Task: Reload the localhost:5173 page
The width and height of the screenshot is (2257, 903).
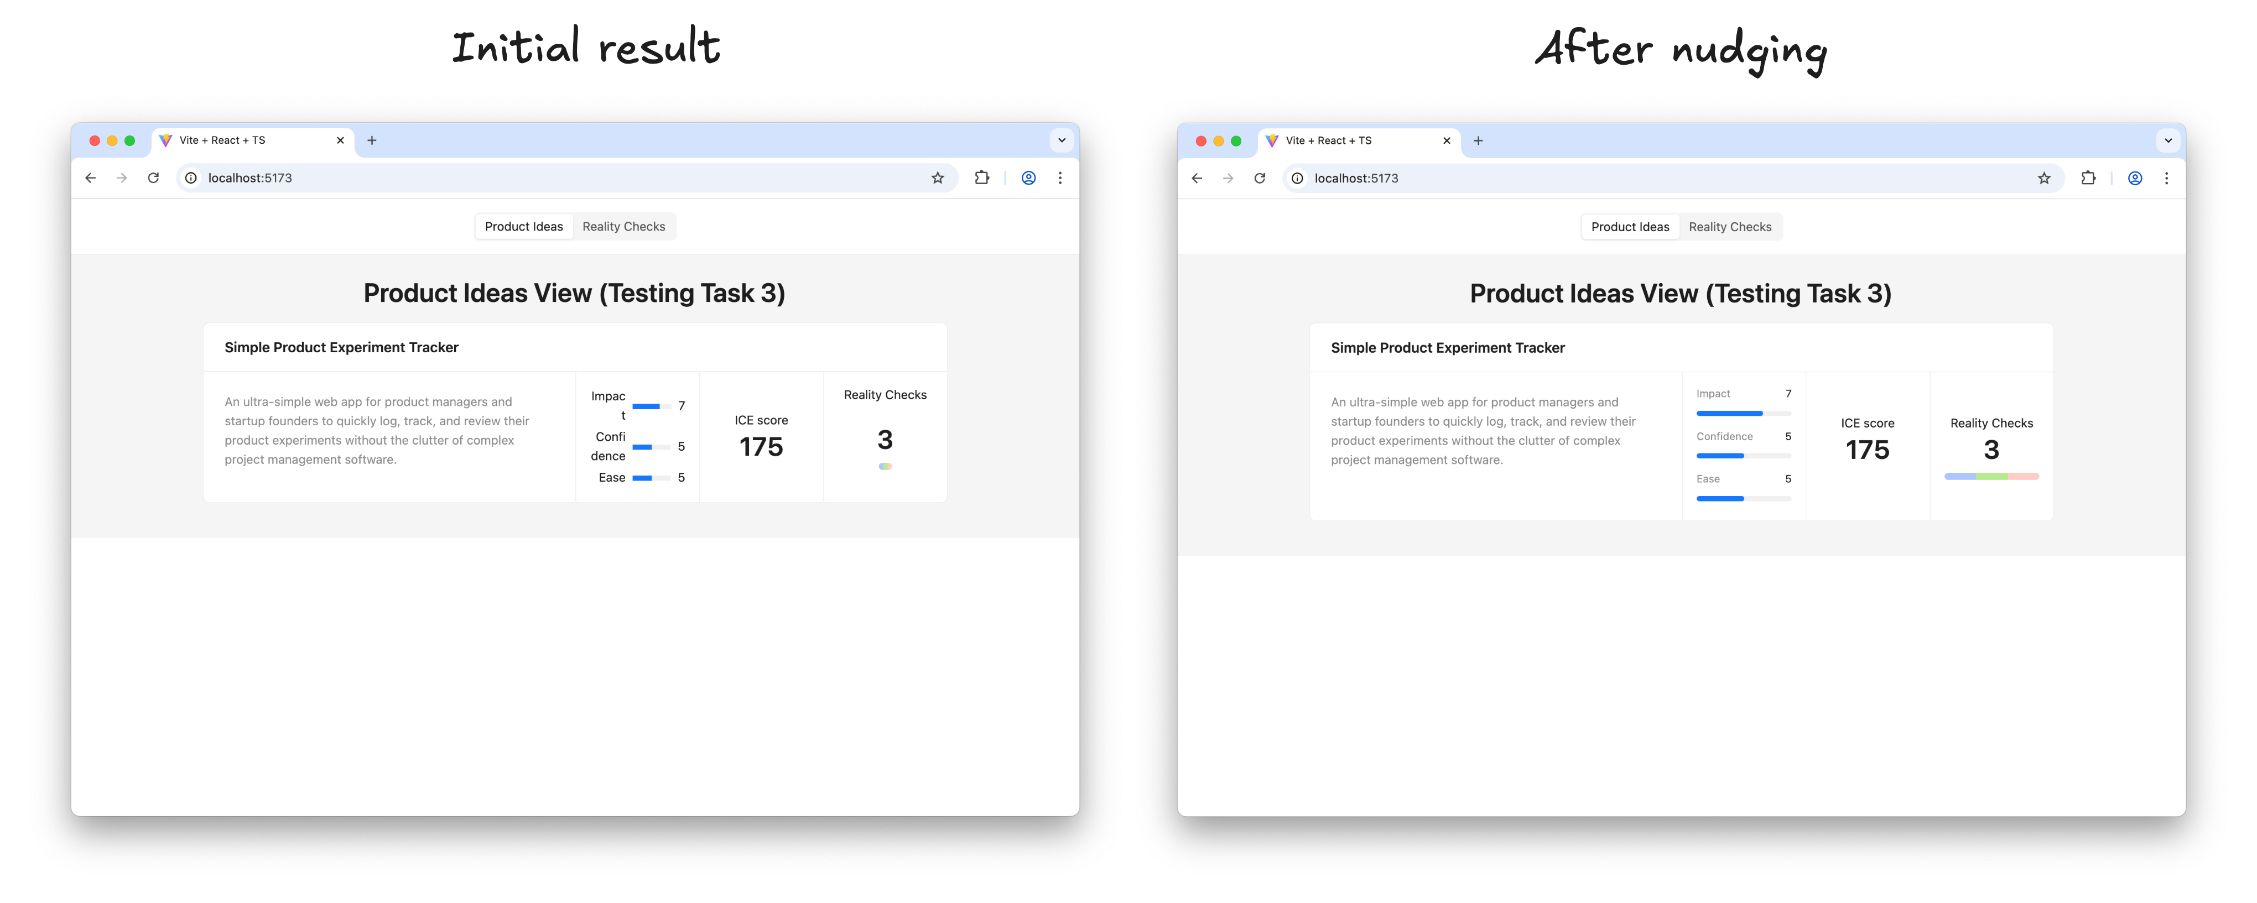Action: 154,178
